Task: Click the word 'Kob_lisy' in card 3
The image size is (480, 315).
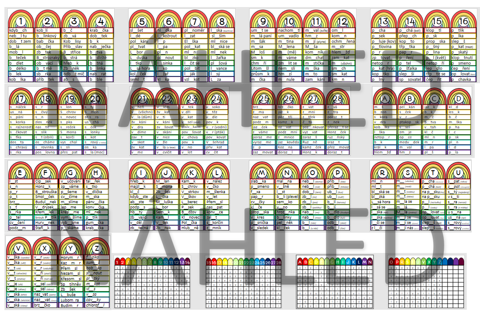Action: click(x=72, y=41)
